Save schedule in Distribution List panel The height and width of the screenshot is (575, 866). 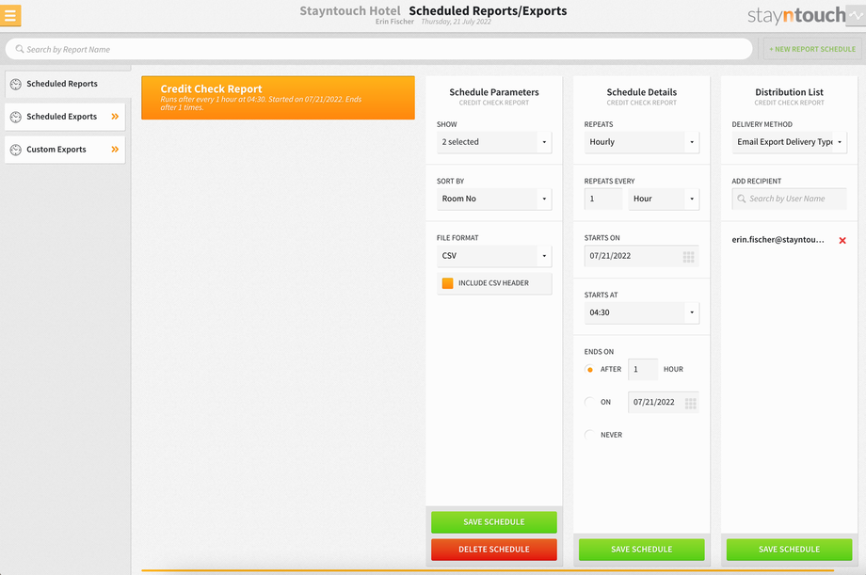coord(789,550)
